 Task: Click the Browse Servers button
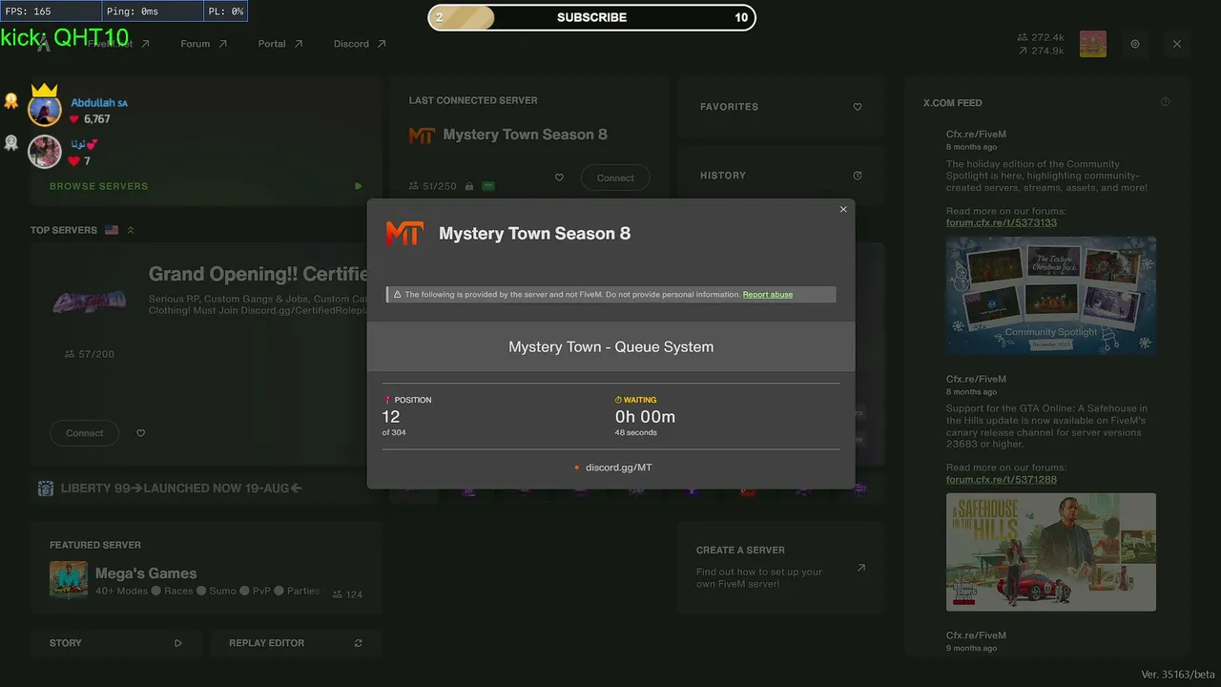coord(205,186)
